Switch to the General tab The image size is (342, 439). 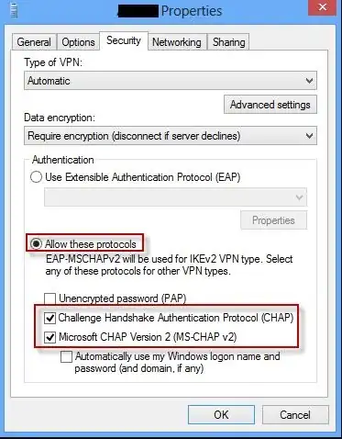pyautogui.click(x=34, y=42)
